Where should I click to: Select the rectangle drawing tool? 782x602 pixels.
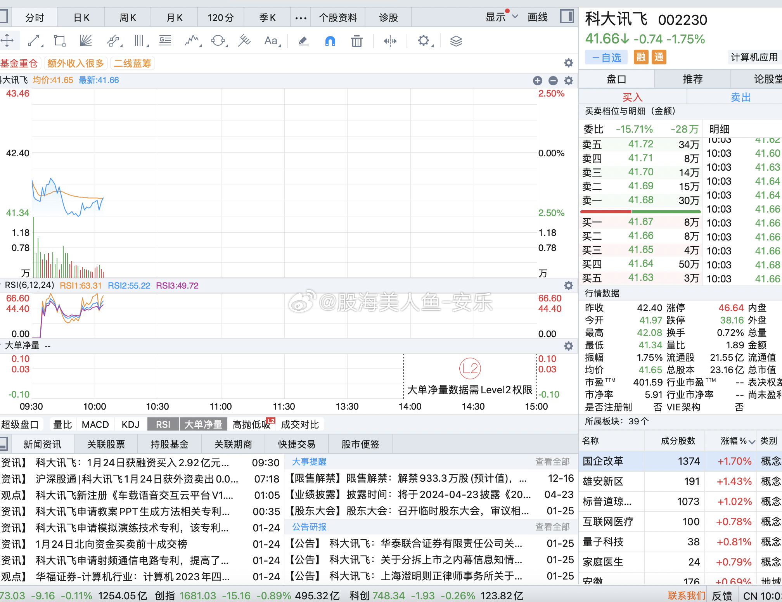pos(60,40)
